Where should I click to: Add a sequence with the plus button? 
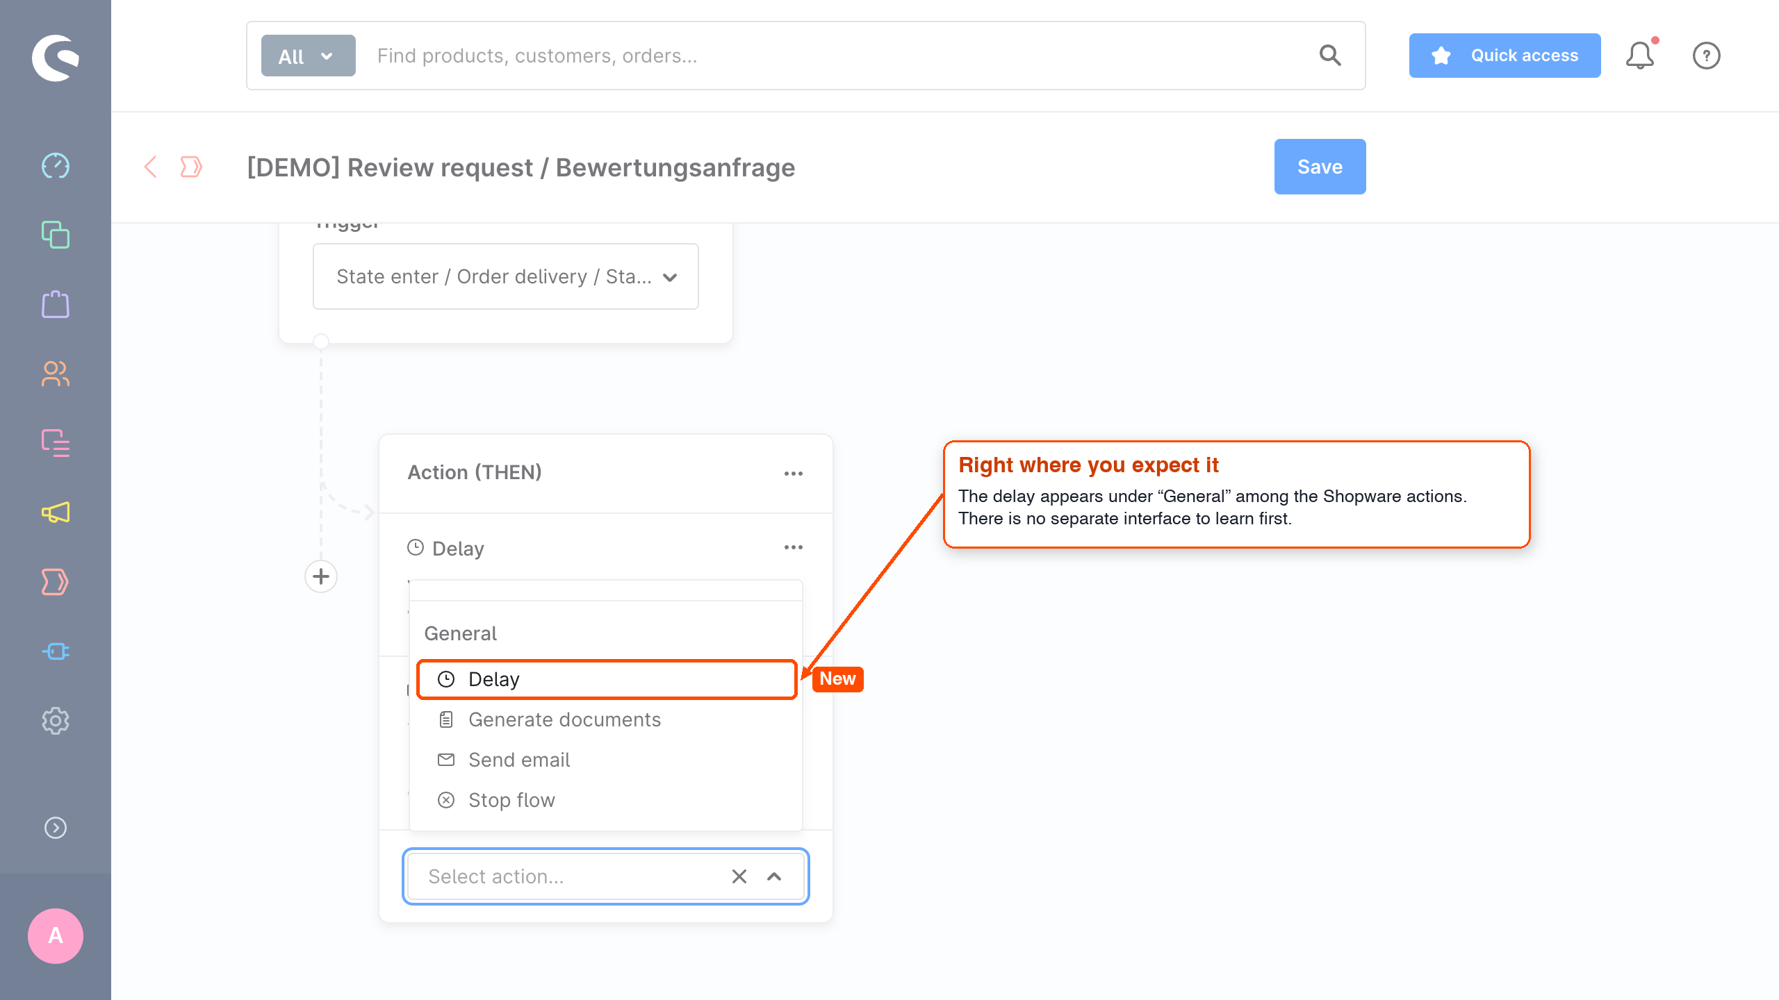(x=321, y=576)
